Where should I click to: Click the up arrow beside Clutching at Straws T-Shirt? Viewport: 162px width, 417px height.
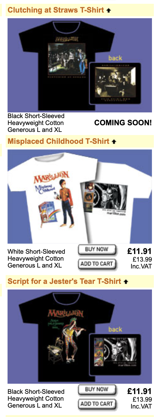click(x=109, y=10)
